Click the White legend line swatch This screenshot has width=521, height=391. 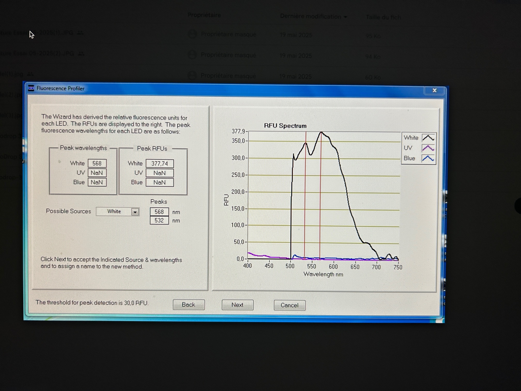point(428,138)
